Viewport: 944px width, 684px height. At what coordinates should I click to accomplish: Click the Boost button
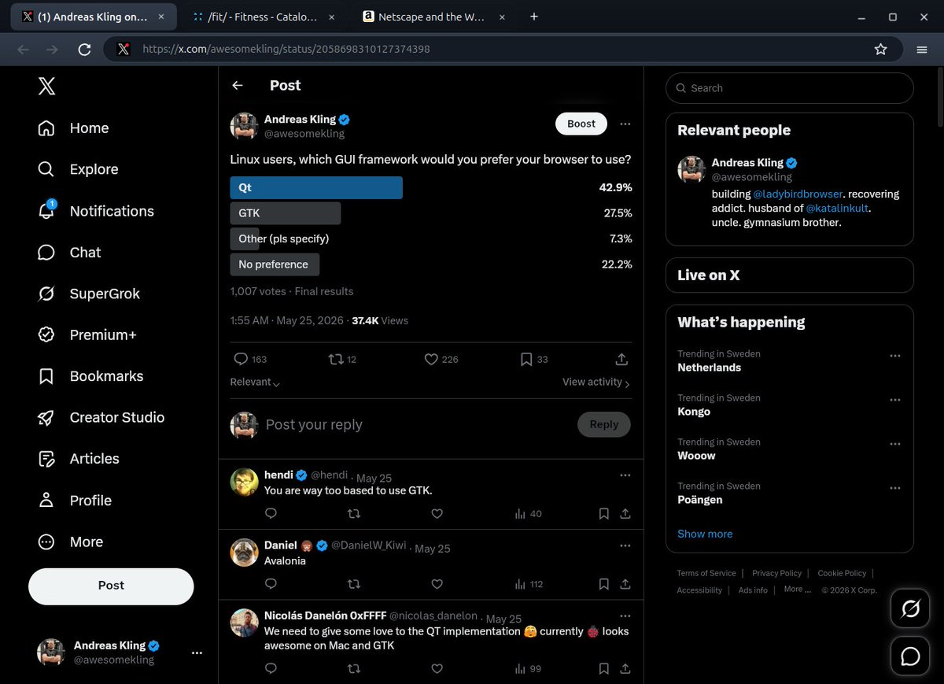tap(581, 124)
